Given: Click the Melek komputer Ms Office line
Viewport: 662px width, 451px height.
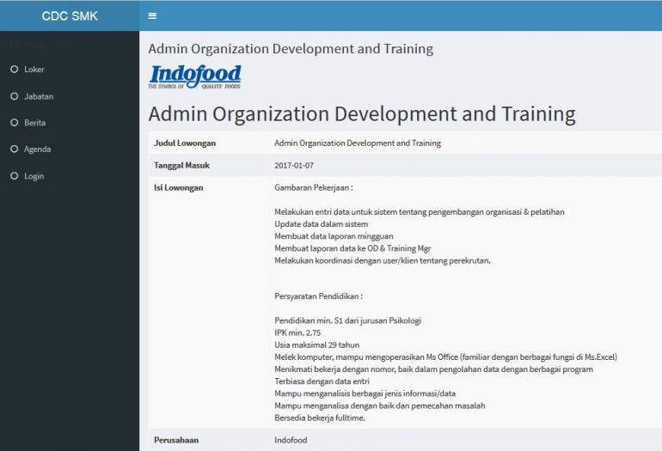Looking at the screenshot, I should (445, 357).
